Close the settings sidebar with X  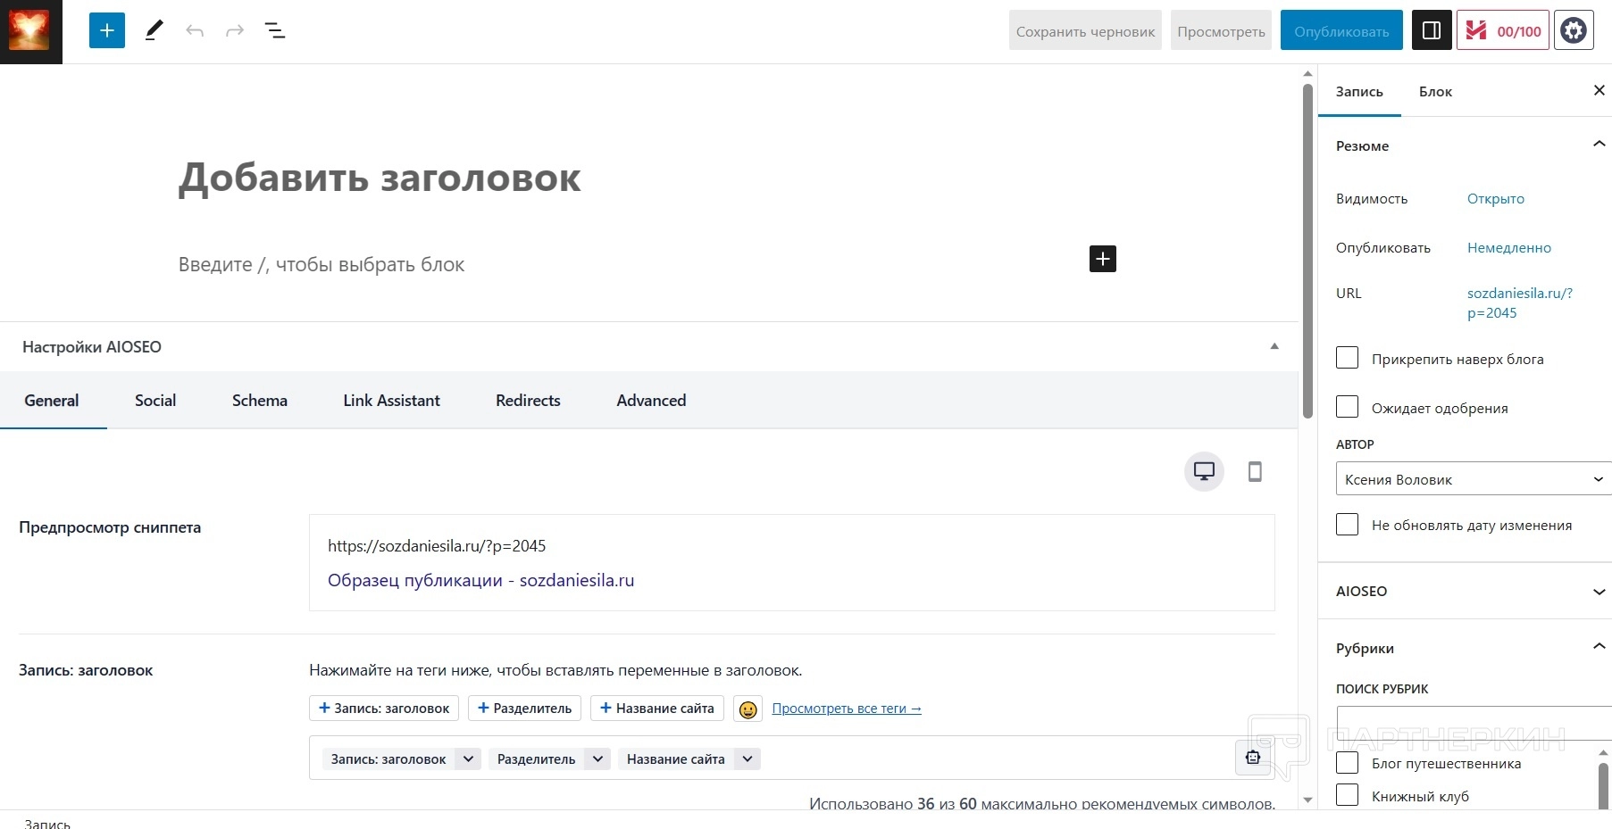pos(1599,91)
